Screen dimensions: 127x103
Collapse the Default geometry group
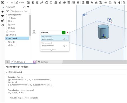[6, 15]
